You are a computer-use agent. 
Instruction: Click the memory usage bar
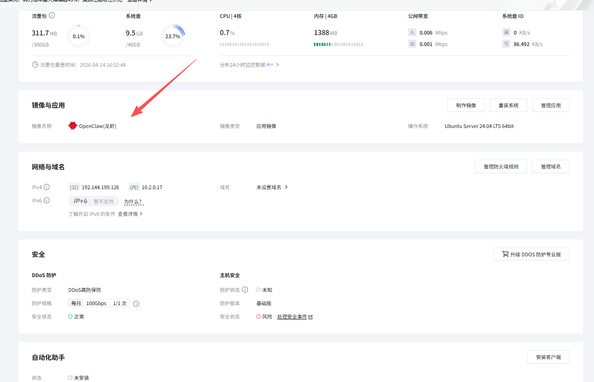339,45
